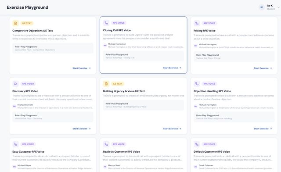Start the Discovery RPE Video exercise
This screenshot has width=281, height=172.
[82, 129]
